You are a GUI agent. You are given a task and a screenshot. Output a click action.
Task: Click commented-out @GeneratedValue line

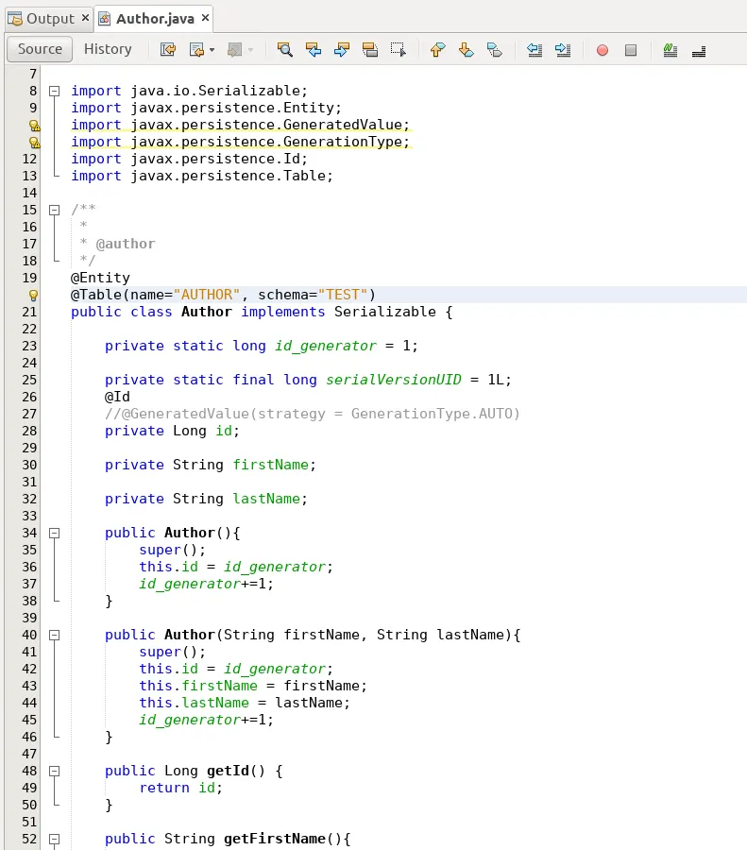pos(313,415)
